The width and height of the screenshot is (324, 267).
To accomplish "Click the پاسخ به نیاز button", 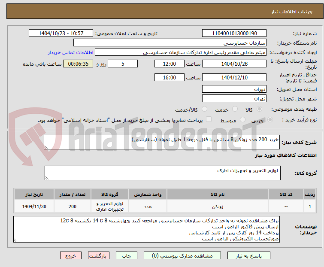I will point(248,256).
